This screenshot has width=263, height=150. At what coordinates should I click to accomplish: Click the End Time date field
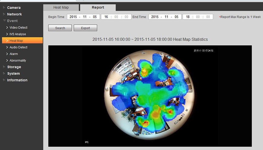(x=165, y=17)
